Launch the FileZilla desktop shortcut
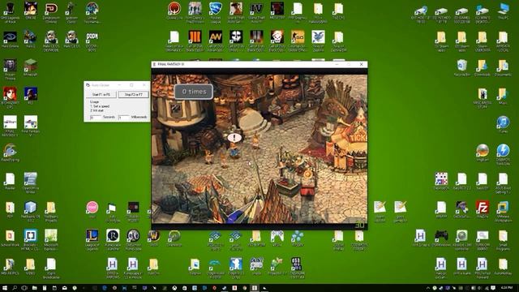 pyautogui.click(x=483, y=209)
